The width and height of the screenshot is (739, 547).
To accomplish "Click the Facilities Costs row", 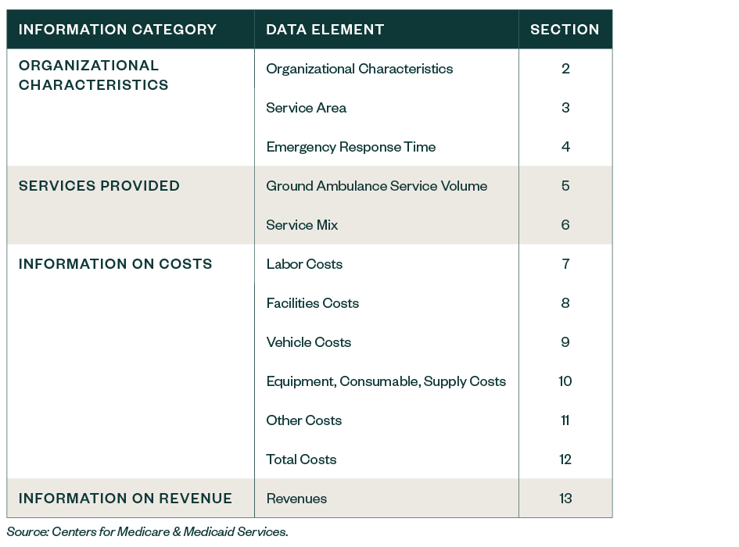I will (x=311, y=303).
